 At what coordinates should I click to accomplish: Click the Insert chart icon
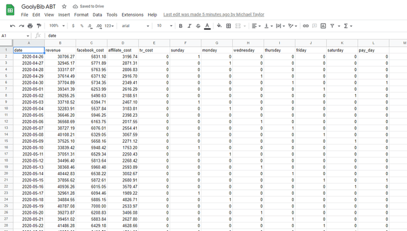click(x=323, y=26)
